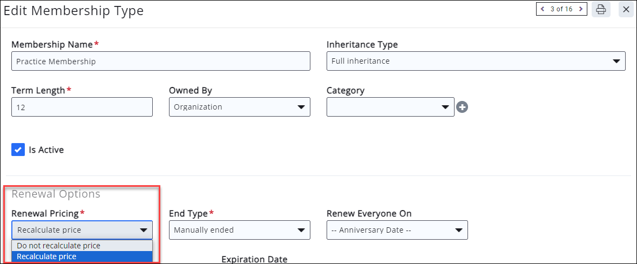
Task: Open the End Type dropdown
Action: tap(239, 230)
